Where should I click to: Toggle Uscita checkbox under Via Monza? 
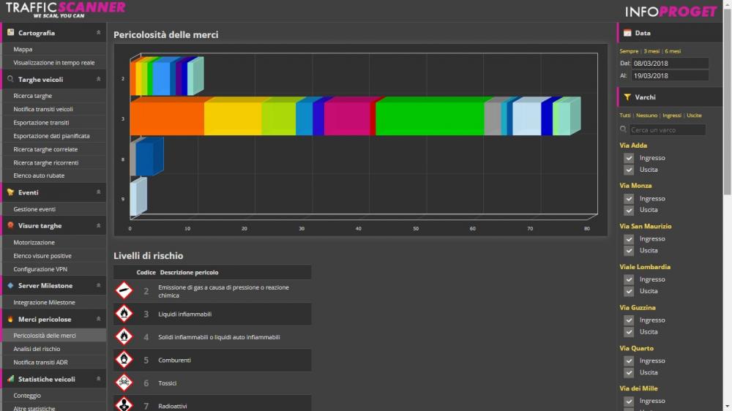click(x=628, y=210)
